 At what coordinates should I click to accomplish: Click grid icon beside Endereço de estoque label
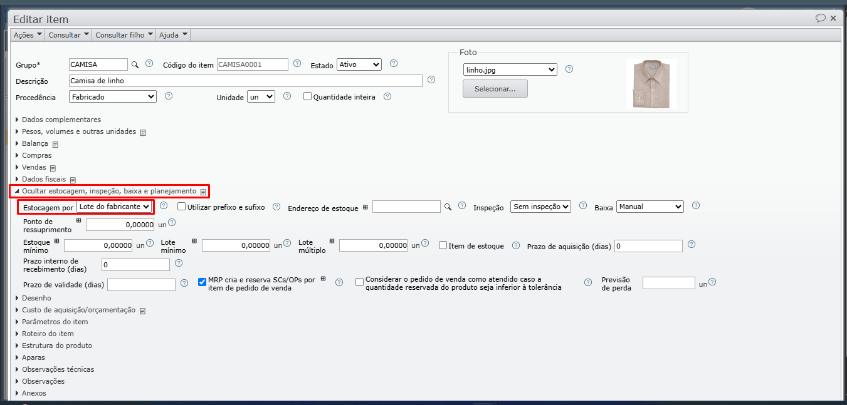point(365,207)
